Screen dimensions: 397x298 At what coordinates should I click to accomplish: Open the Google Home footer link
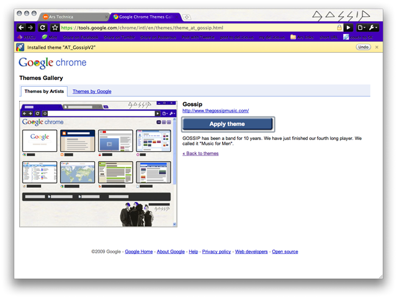click(139, 252)
